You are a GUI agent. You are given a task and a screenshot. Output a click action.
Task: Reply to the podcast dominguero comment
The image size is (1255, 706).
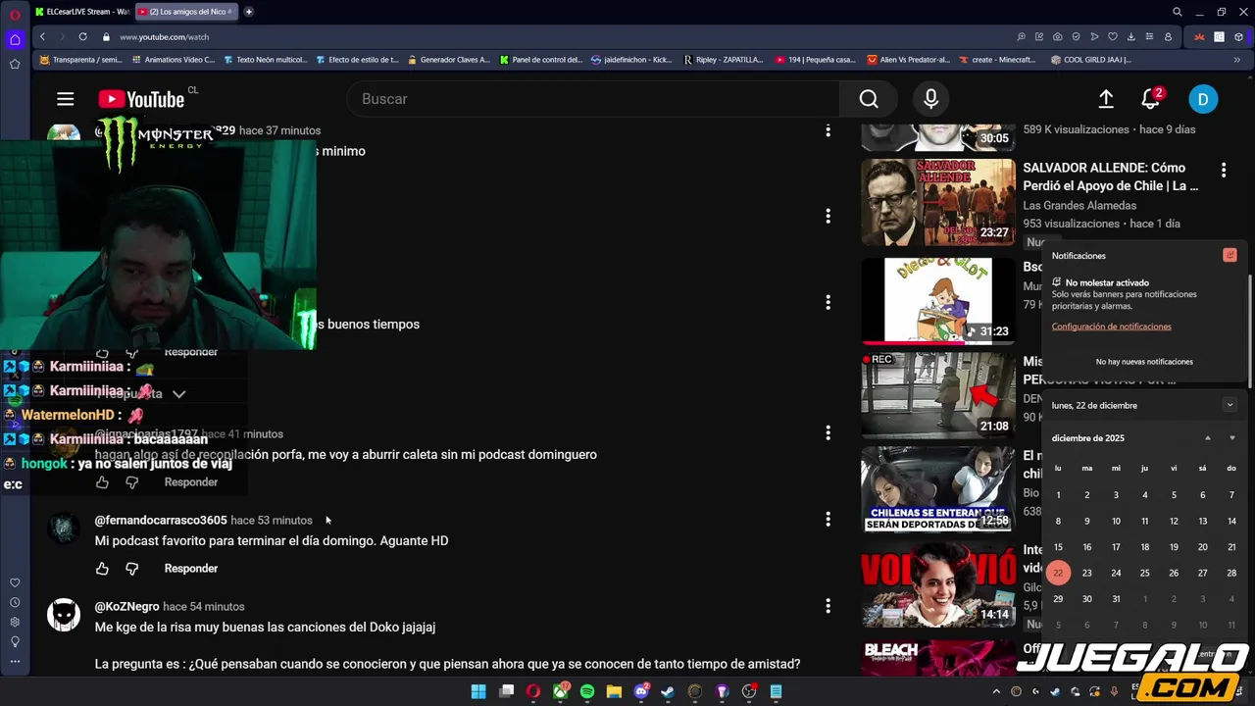pos(191,482)
